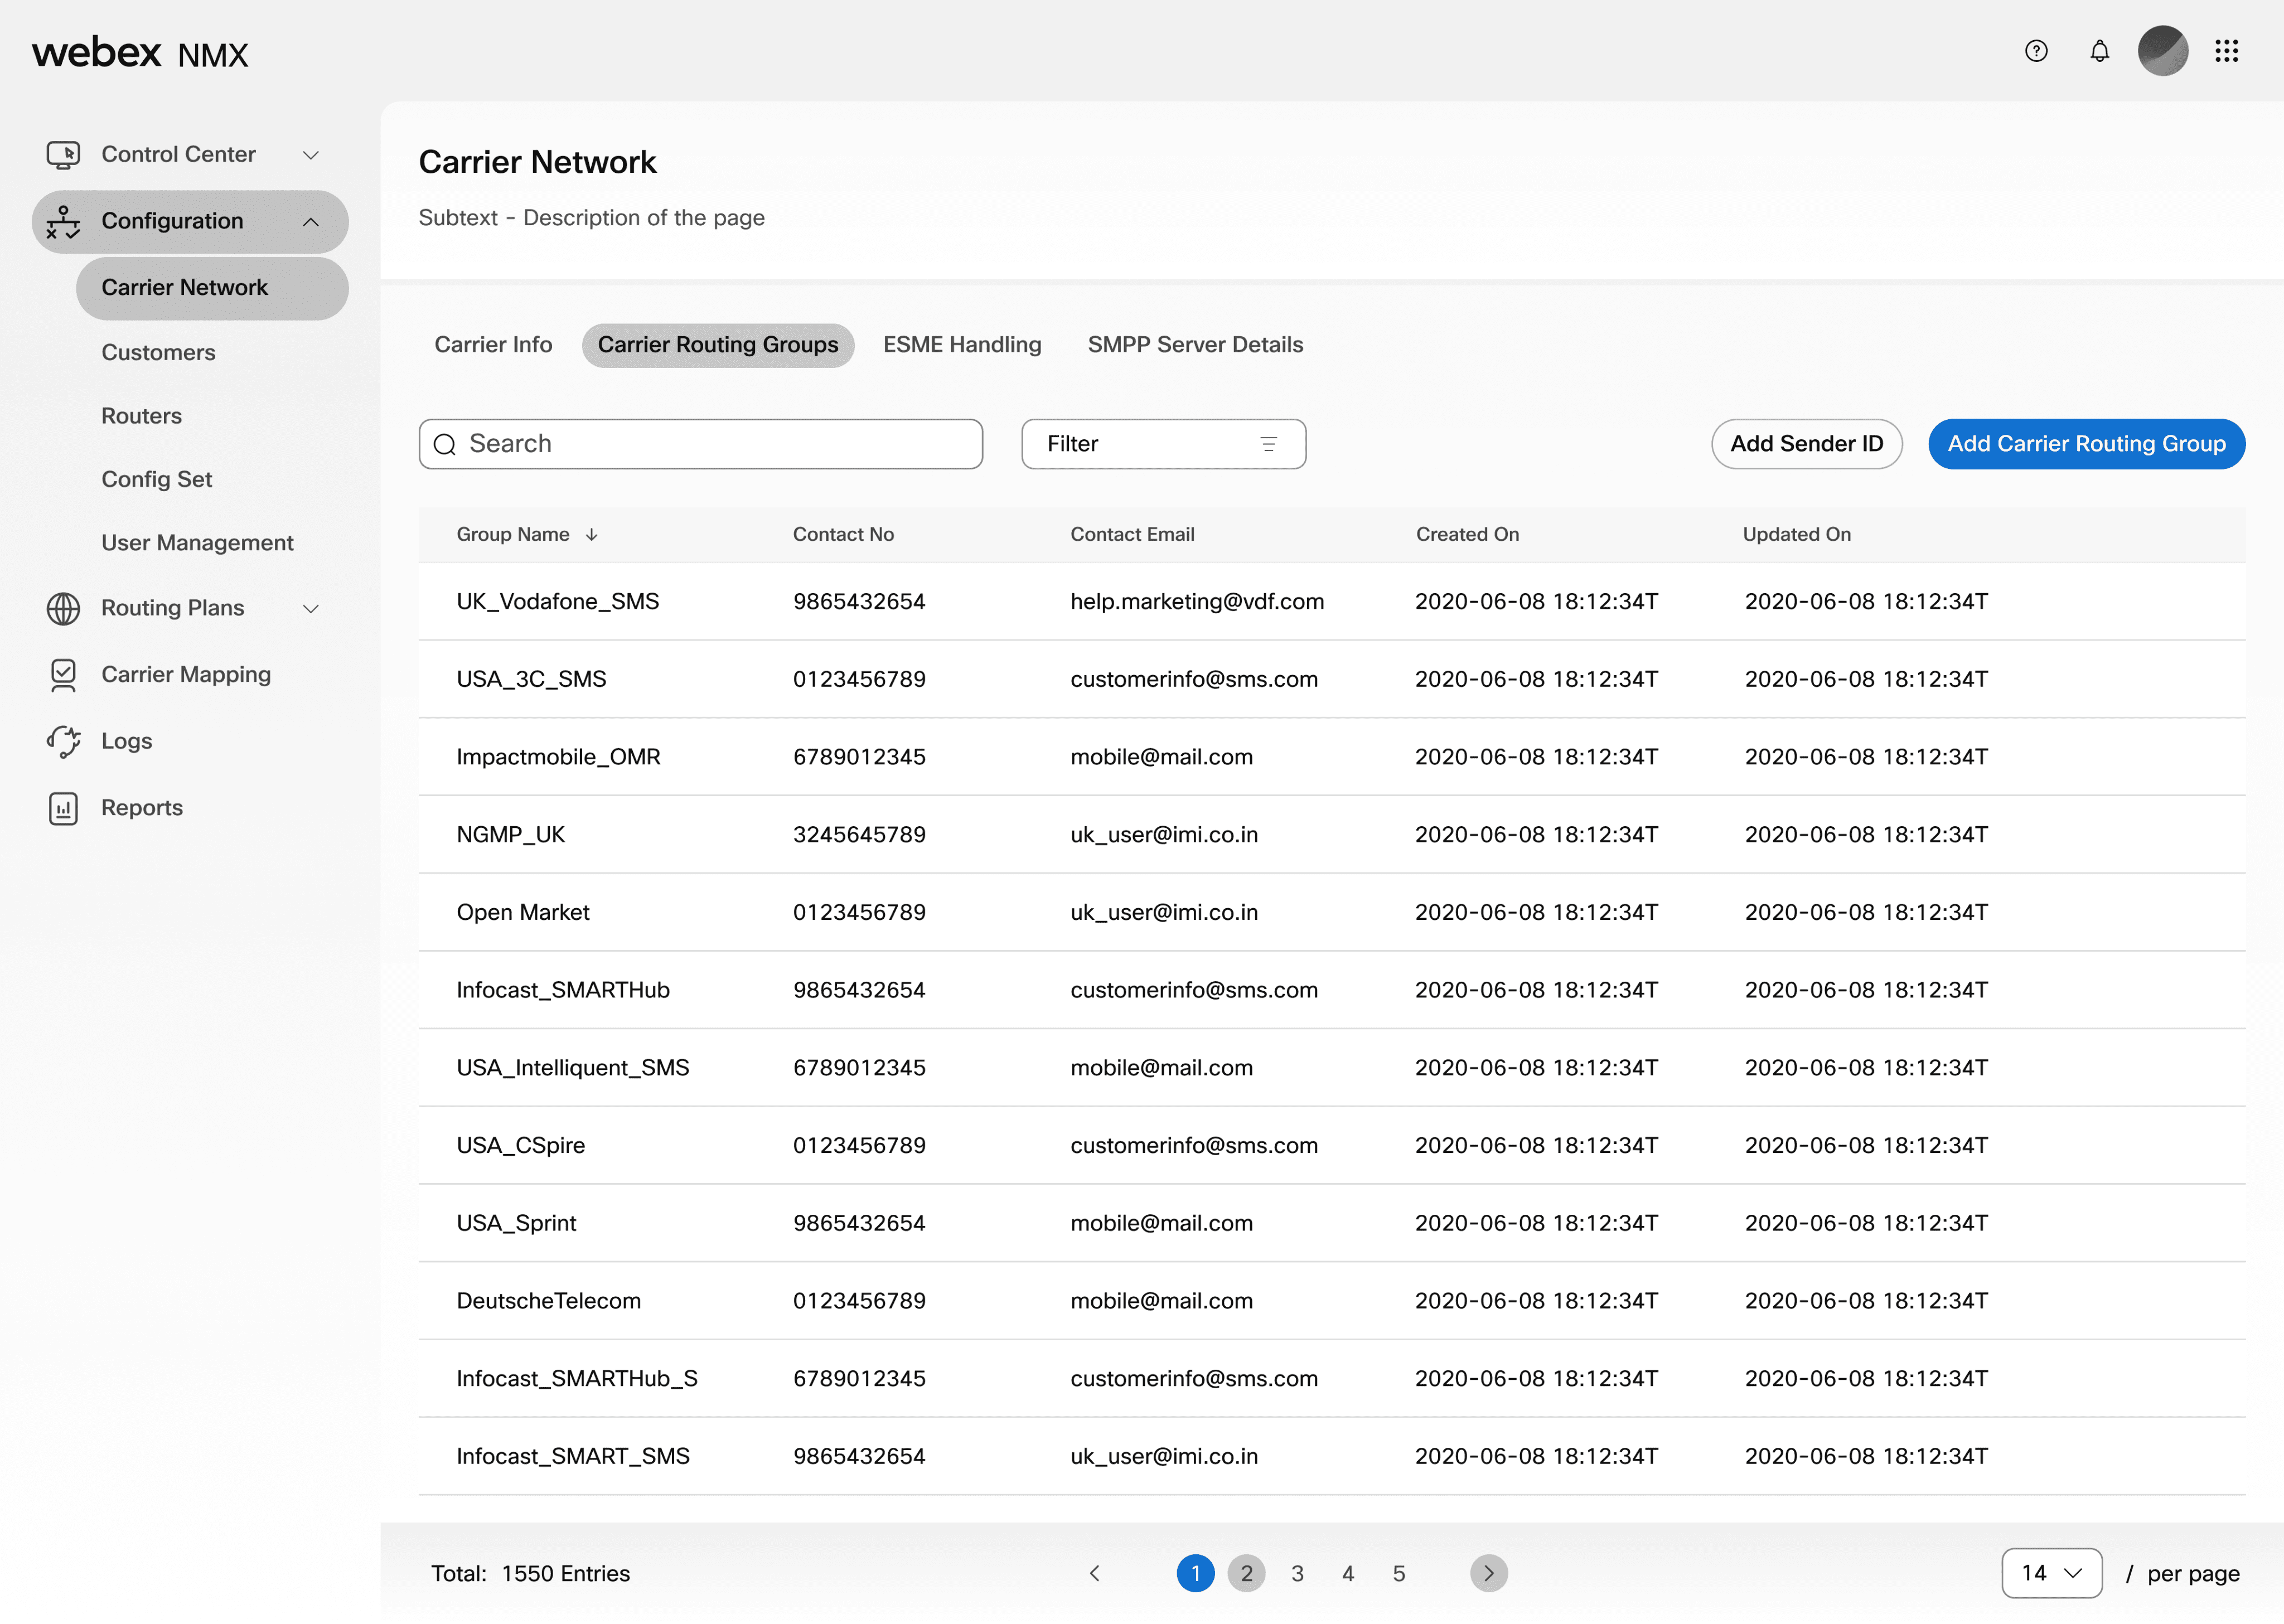
Task: Click the filter lines icon
Action: [x=1268, y=444]
